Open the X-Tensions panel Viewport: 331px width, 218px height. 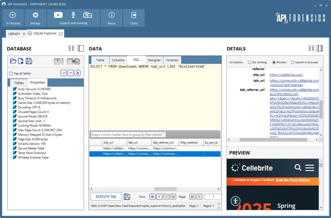coord(13,18)
